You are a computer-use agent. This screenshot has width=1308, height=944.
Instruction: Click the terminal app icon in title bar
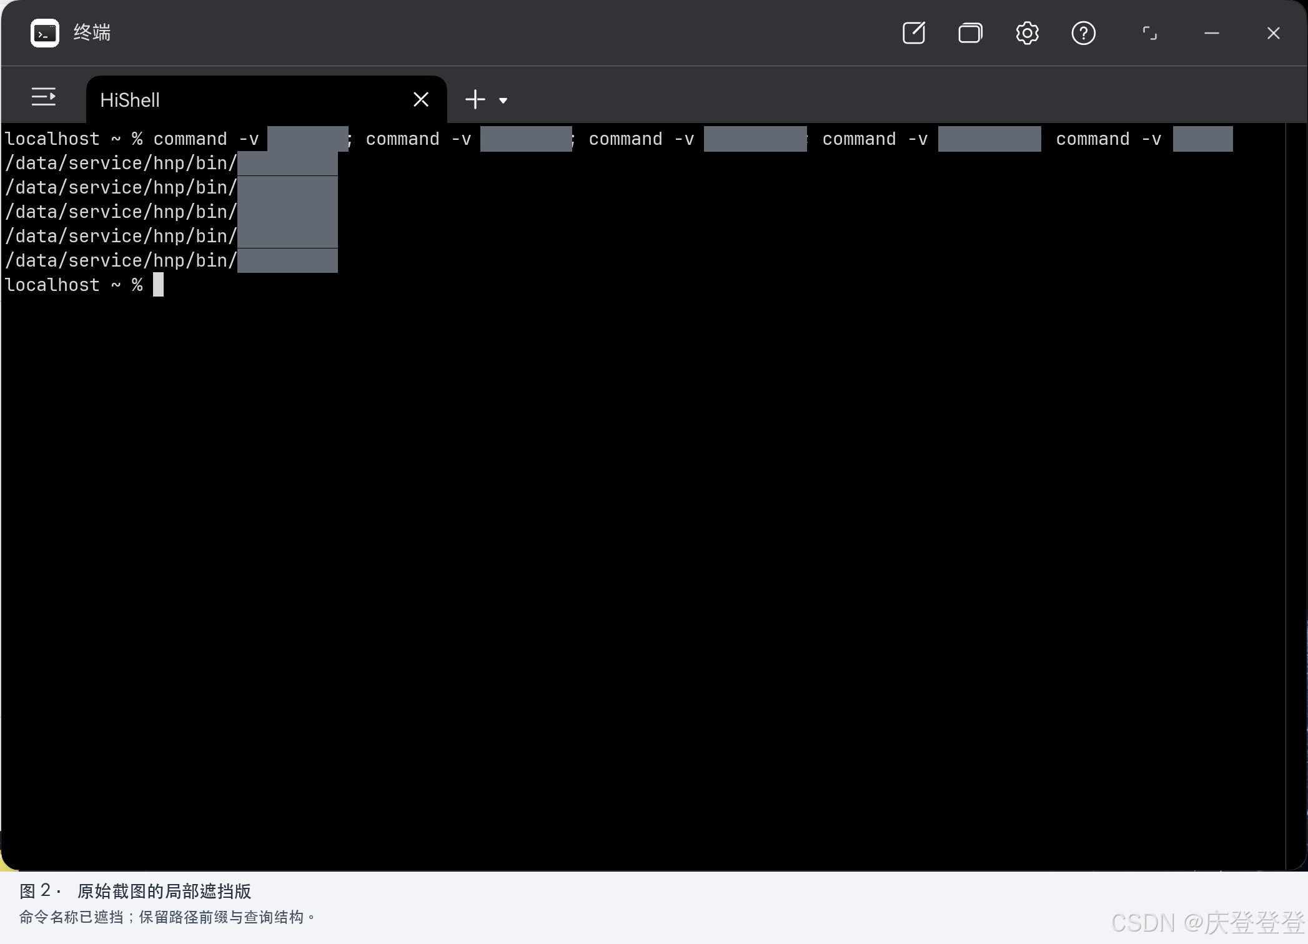tap(45, 33)
